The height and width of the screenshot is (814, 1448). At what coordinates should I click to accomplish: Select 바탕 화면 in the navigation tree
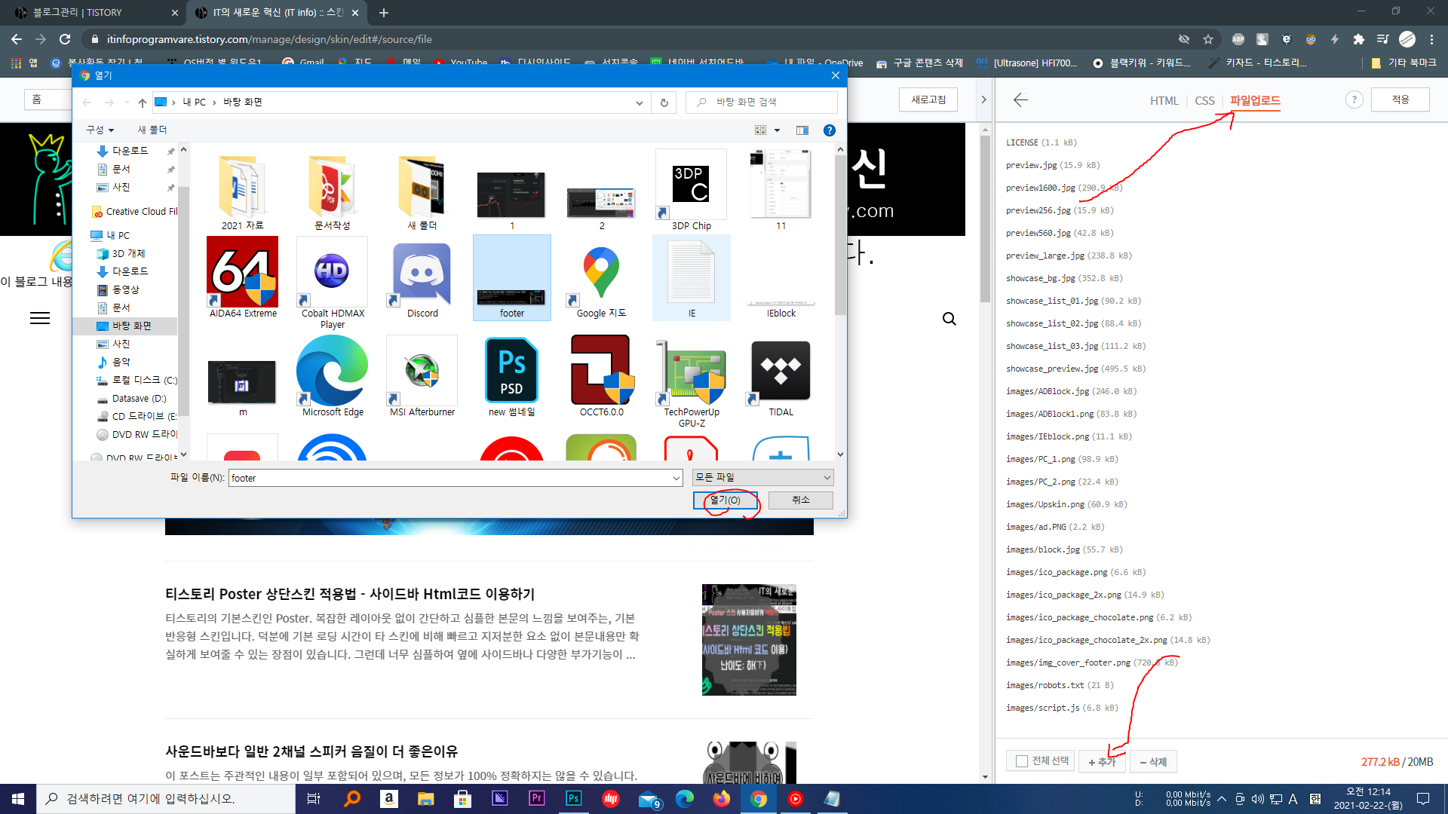point(132,326)
